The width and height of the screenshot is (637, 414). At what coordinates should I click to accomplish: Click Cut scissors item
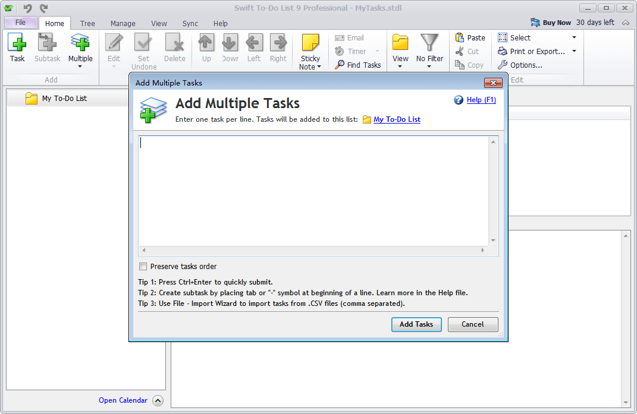[x=467, y=52]
